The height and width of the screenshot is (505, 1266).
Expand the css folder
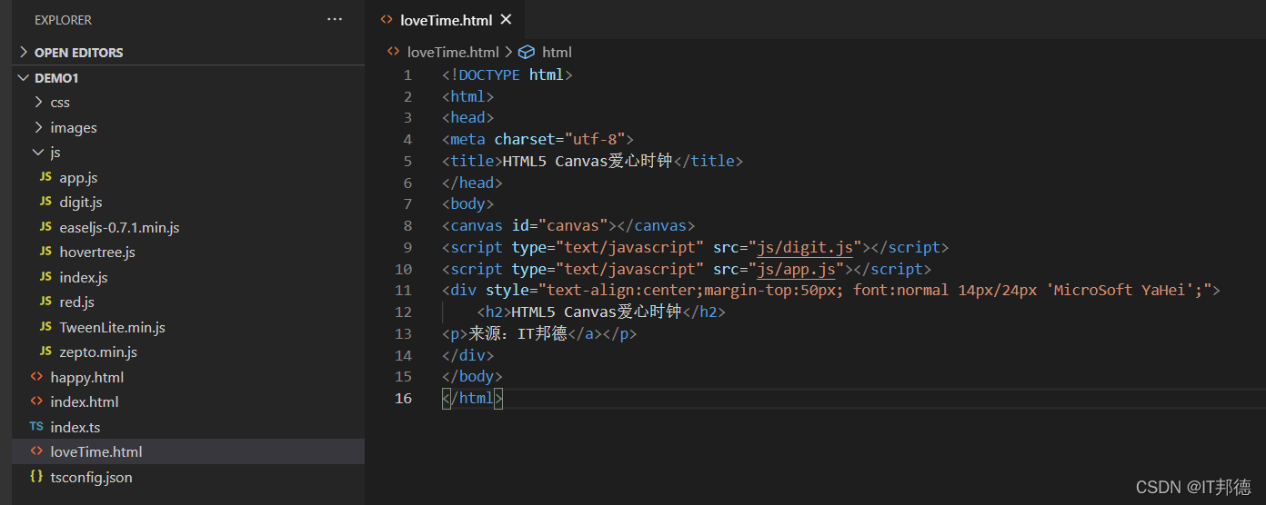(38, 103)
